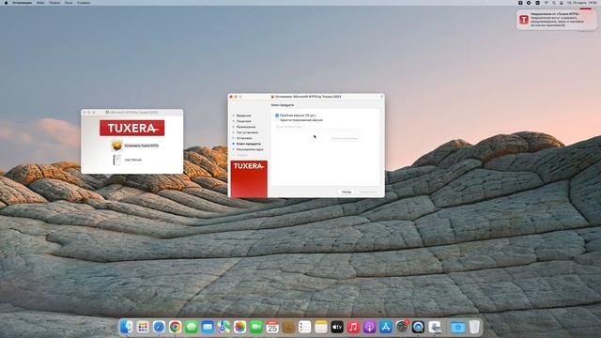The height and width of the screenshot is (338, 601).
Task: Open App Store from the Dock
Action: [386, 327]
